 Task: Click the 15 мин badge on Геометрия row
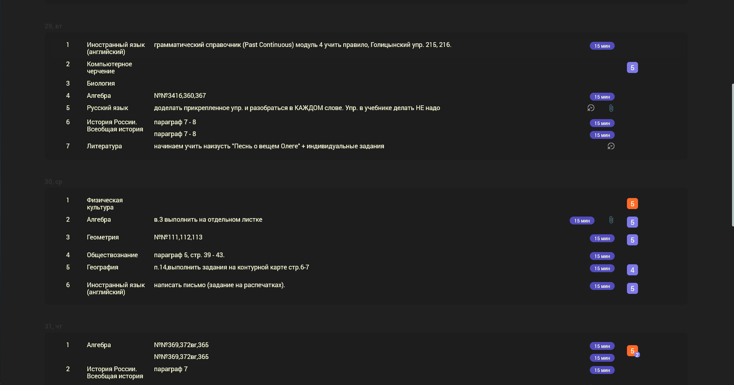pos(602,238)
